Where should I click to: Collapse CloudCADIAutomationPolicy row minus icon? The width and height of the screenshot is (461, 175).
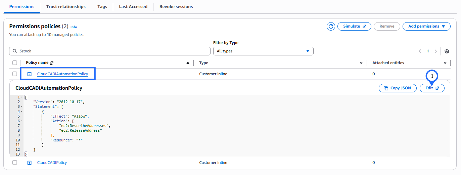[30, 74]
